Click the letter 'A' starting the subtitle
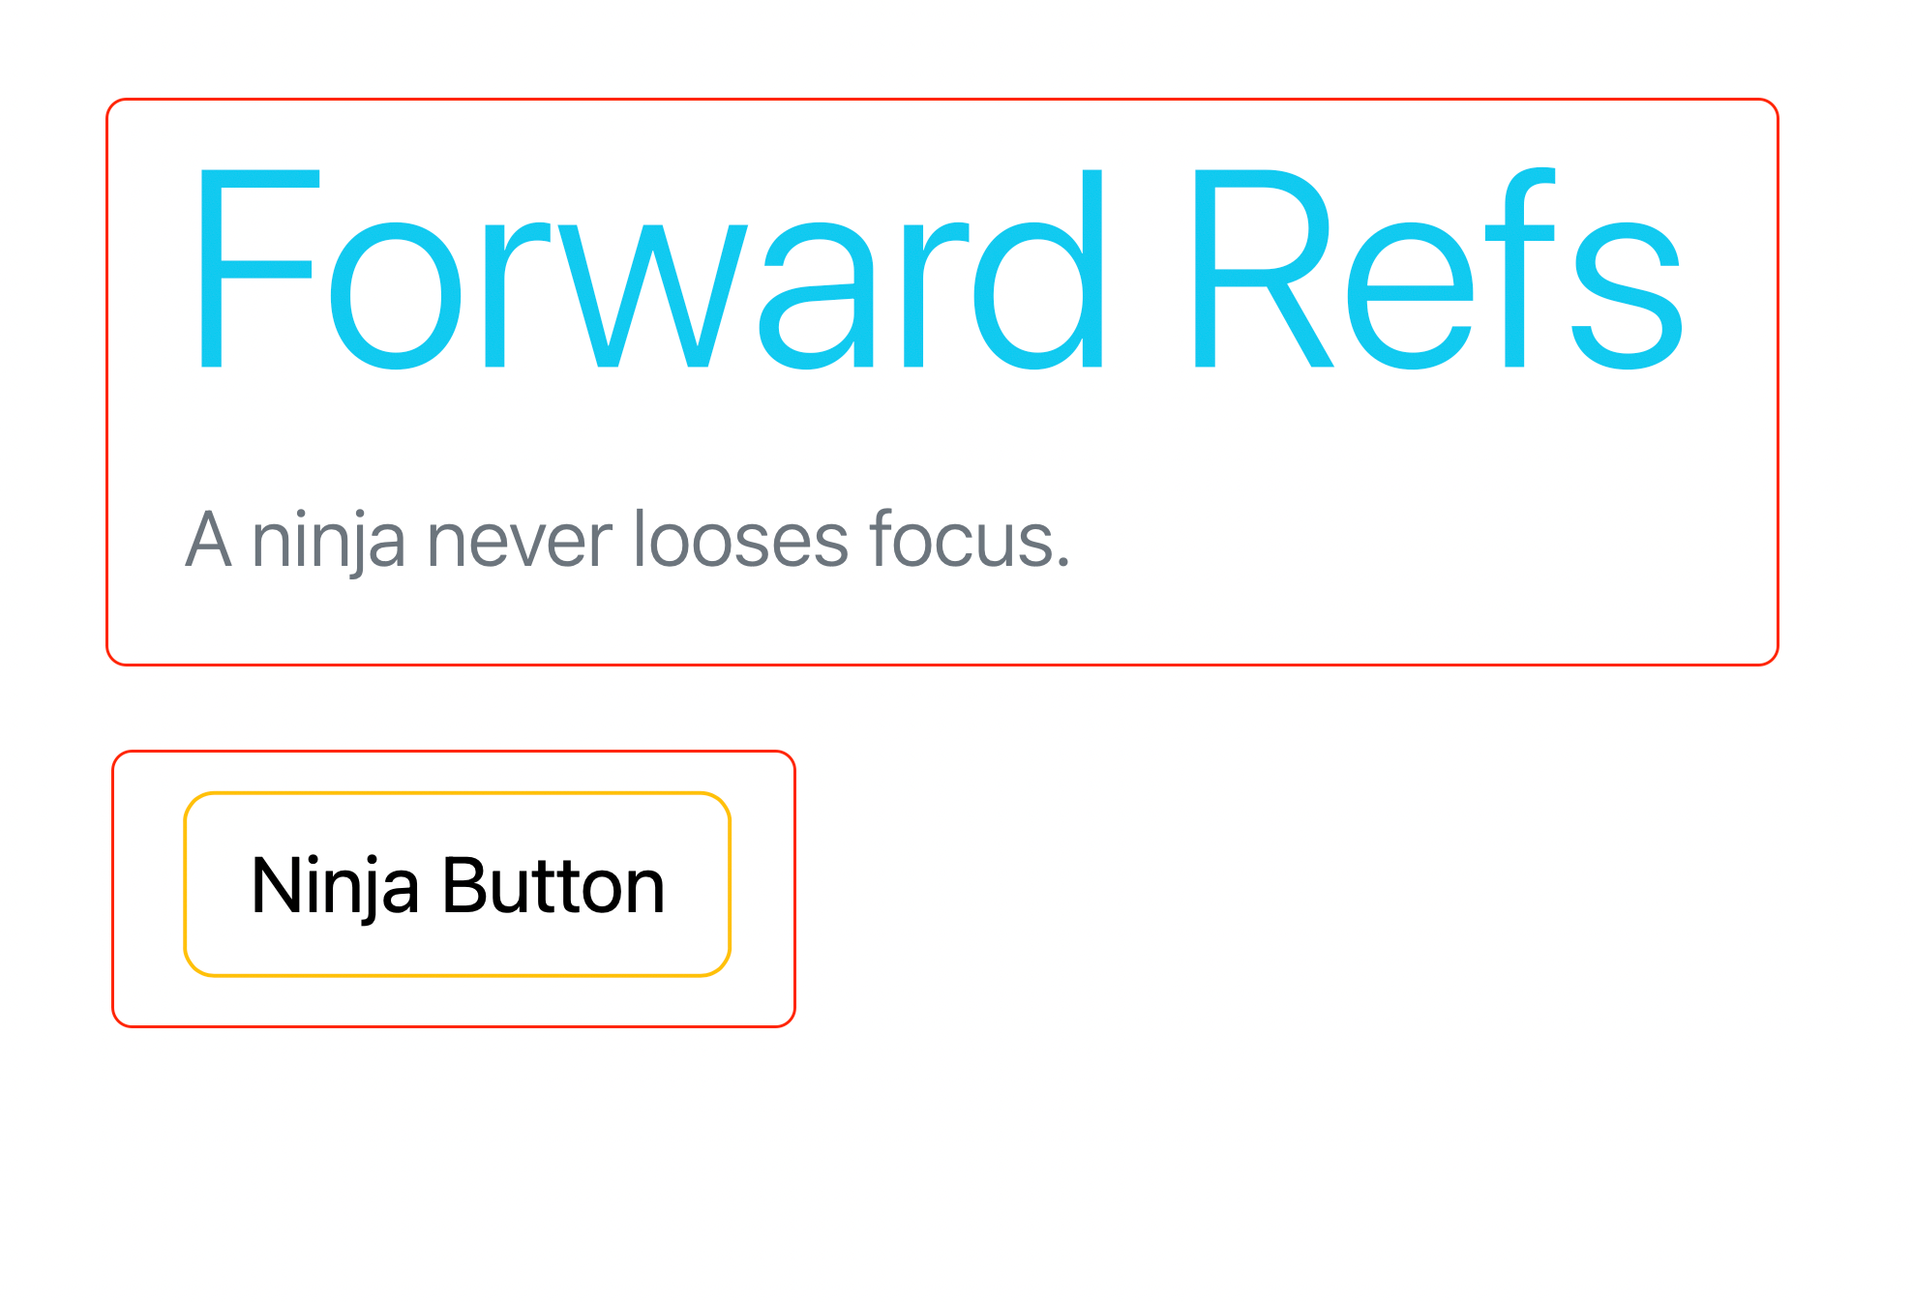Viewport: 1913px width, 1302px height. pyautogui.click(x=208, y=539)
